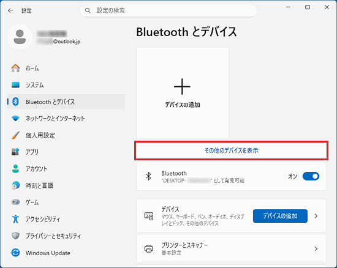The image size is (337, 268).
Task: Open アクセシビリティ settings
Action: click(66, 219)
